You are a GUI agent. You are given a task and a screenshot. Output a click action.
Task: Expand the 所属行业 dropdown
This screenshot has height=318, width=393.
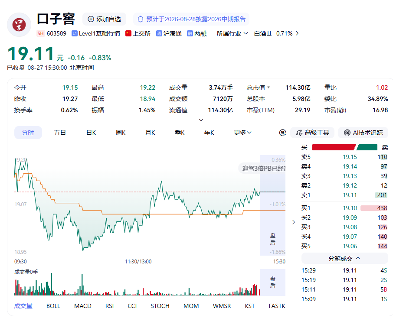[x=232, y=33]
